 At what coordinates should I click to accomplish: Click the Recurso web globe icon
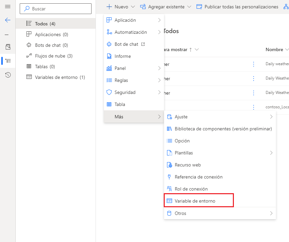(169, 165)
